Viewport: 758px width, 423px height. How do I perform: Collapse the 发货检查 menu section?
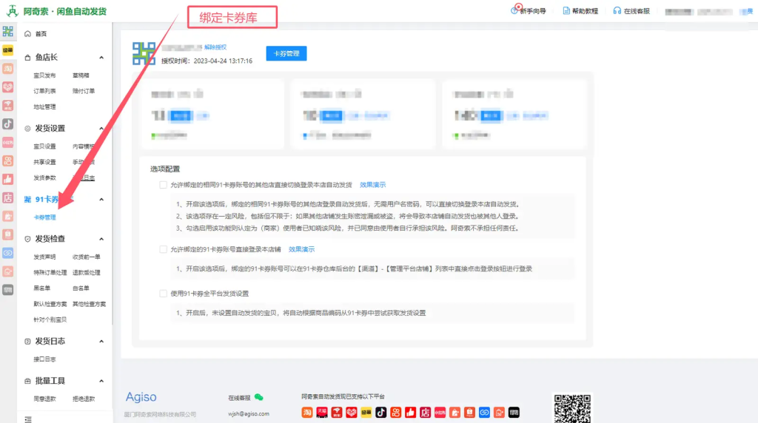[x=101, y=239]
